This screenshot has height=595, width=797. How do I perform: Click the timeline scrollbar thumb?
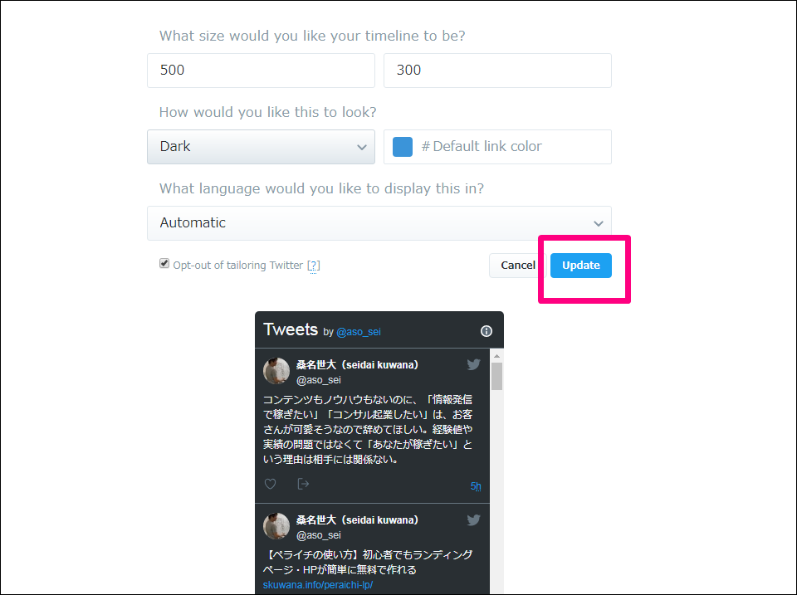click(x=496, y=376)
